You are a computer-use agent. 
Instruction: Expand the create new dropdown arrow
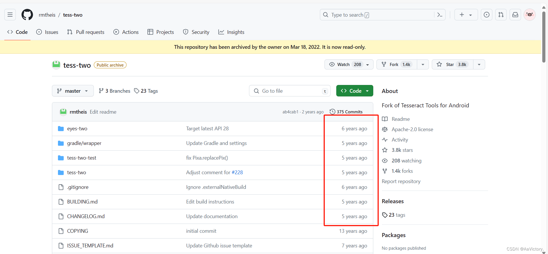click(x=471, y=15)
